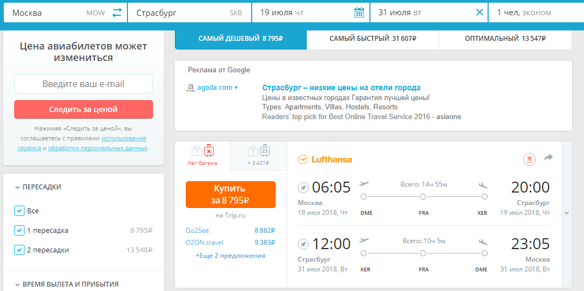The image size is (584, 291).
Task: Select the baggage included +3 421₽ tab
Action: [259, 156]
